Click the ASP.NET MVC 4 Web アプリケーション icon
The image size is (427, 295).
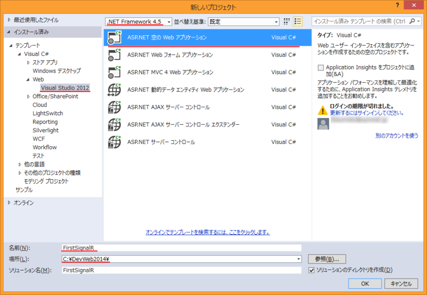[114, 73]
